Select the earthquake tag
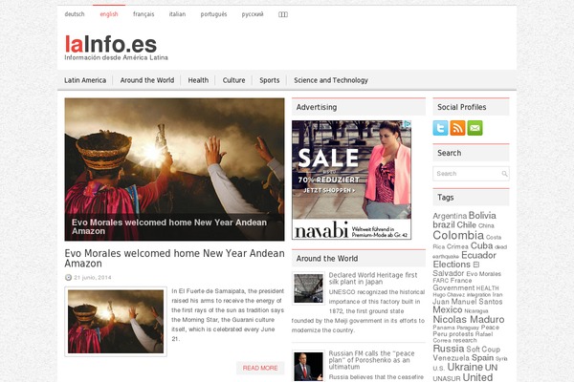Viewport: 574px width, 382px height. [x=446, y=257]
